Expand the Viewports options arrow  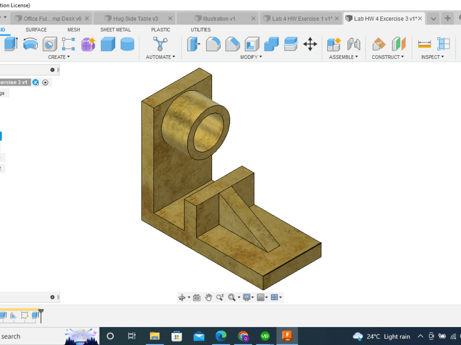(x=280, y=298)
